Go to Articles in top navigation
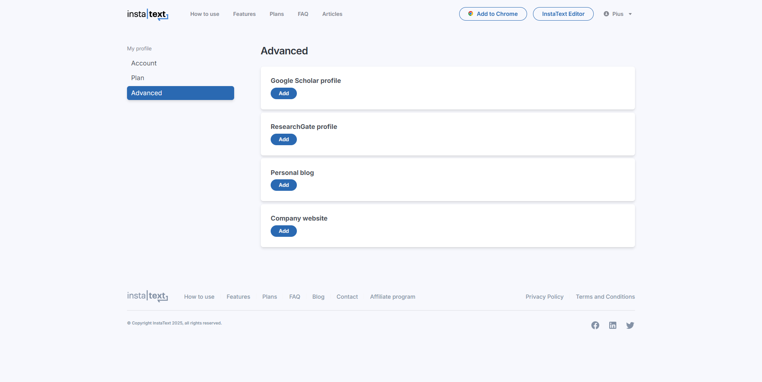 [x=332, y=14]
